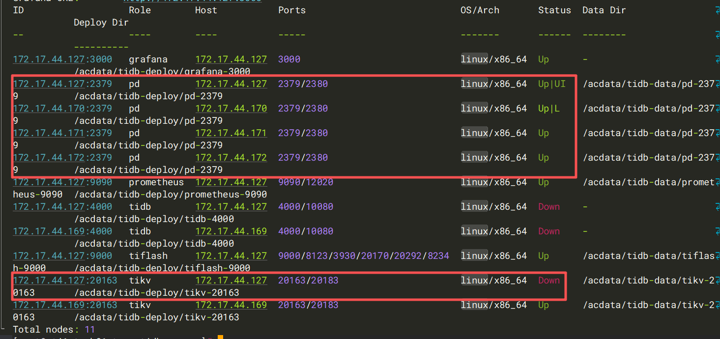
Task: Click the 172.17.44.169:4000 tidb ID link
Action: 62,231
